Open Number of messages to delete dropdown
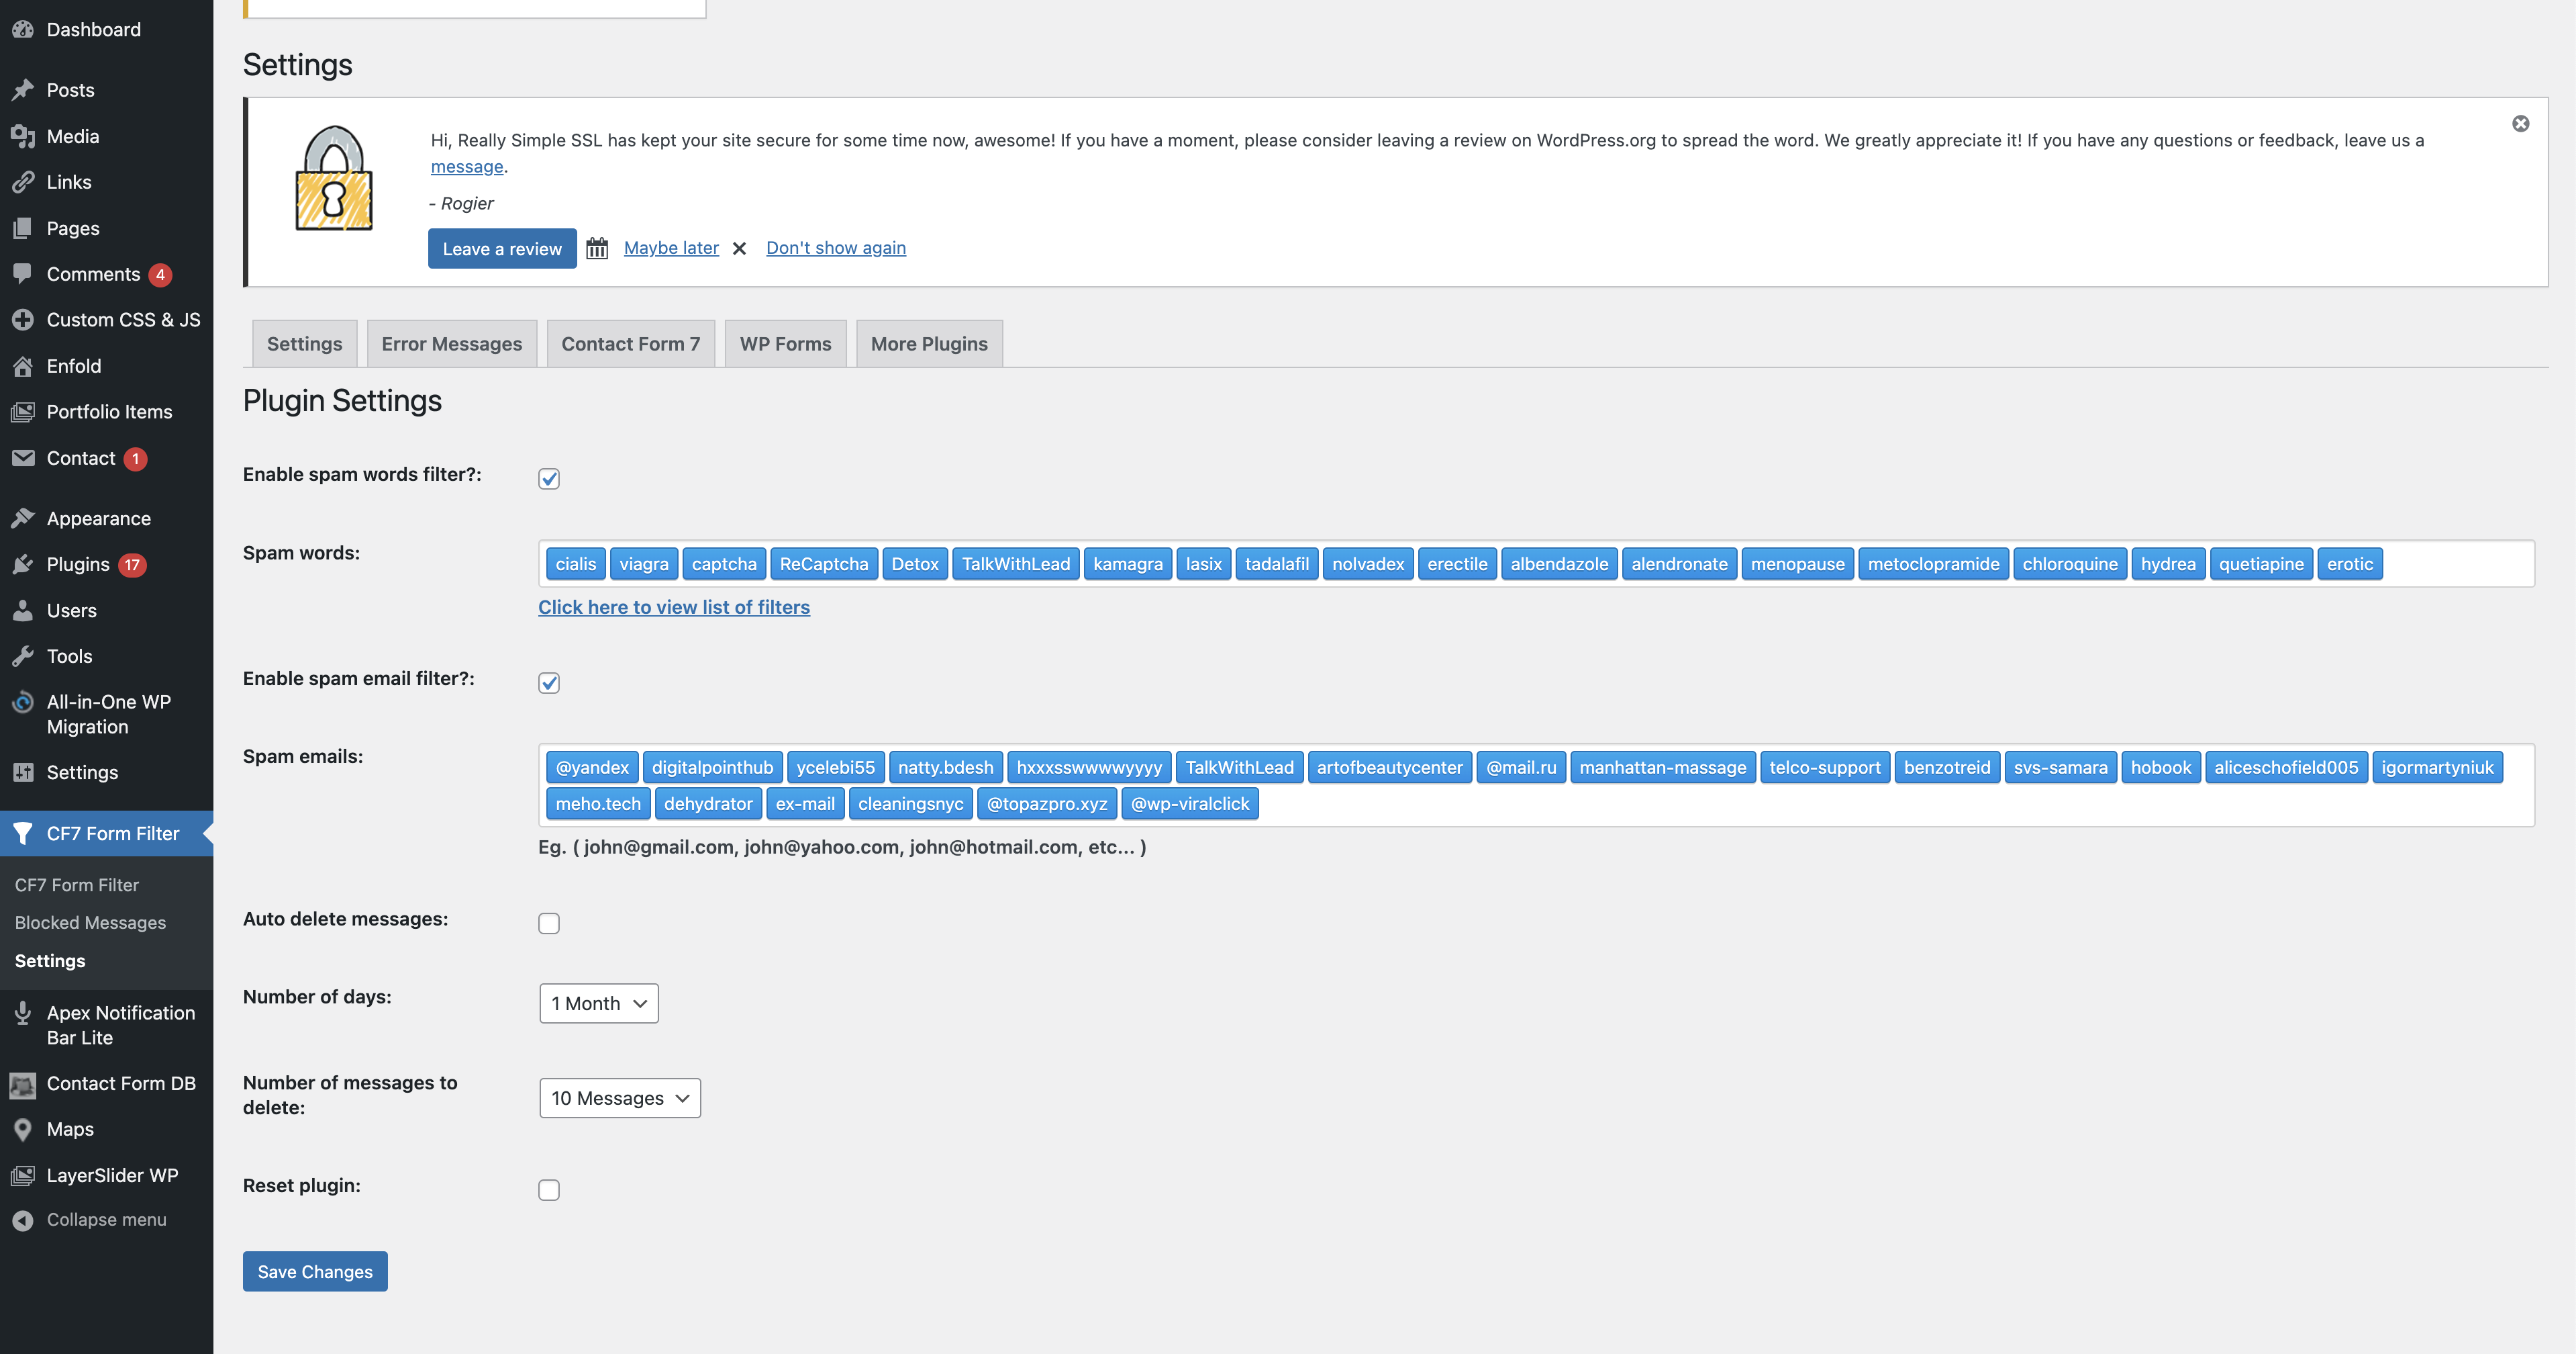 point(620,1098)
